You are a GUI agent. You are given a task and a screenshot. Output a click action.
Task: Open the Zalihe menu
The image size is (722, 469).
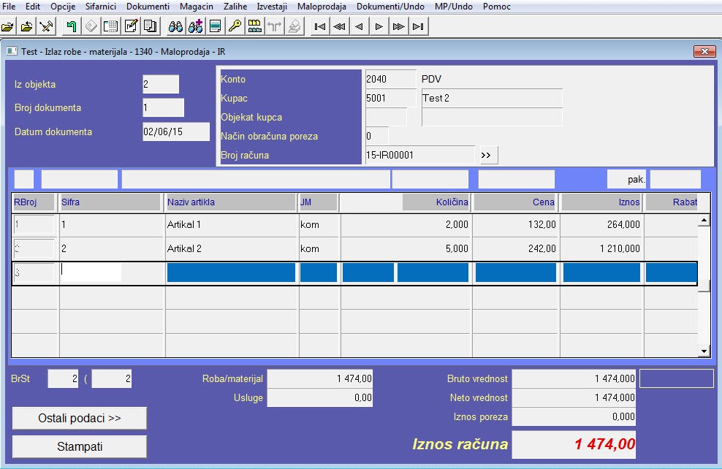[235, 7]
